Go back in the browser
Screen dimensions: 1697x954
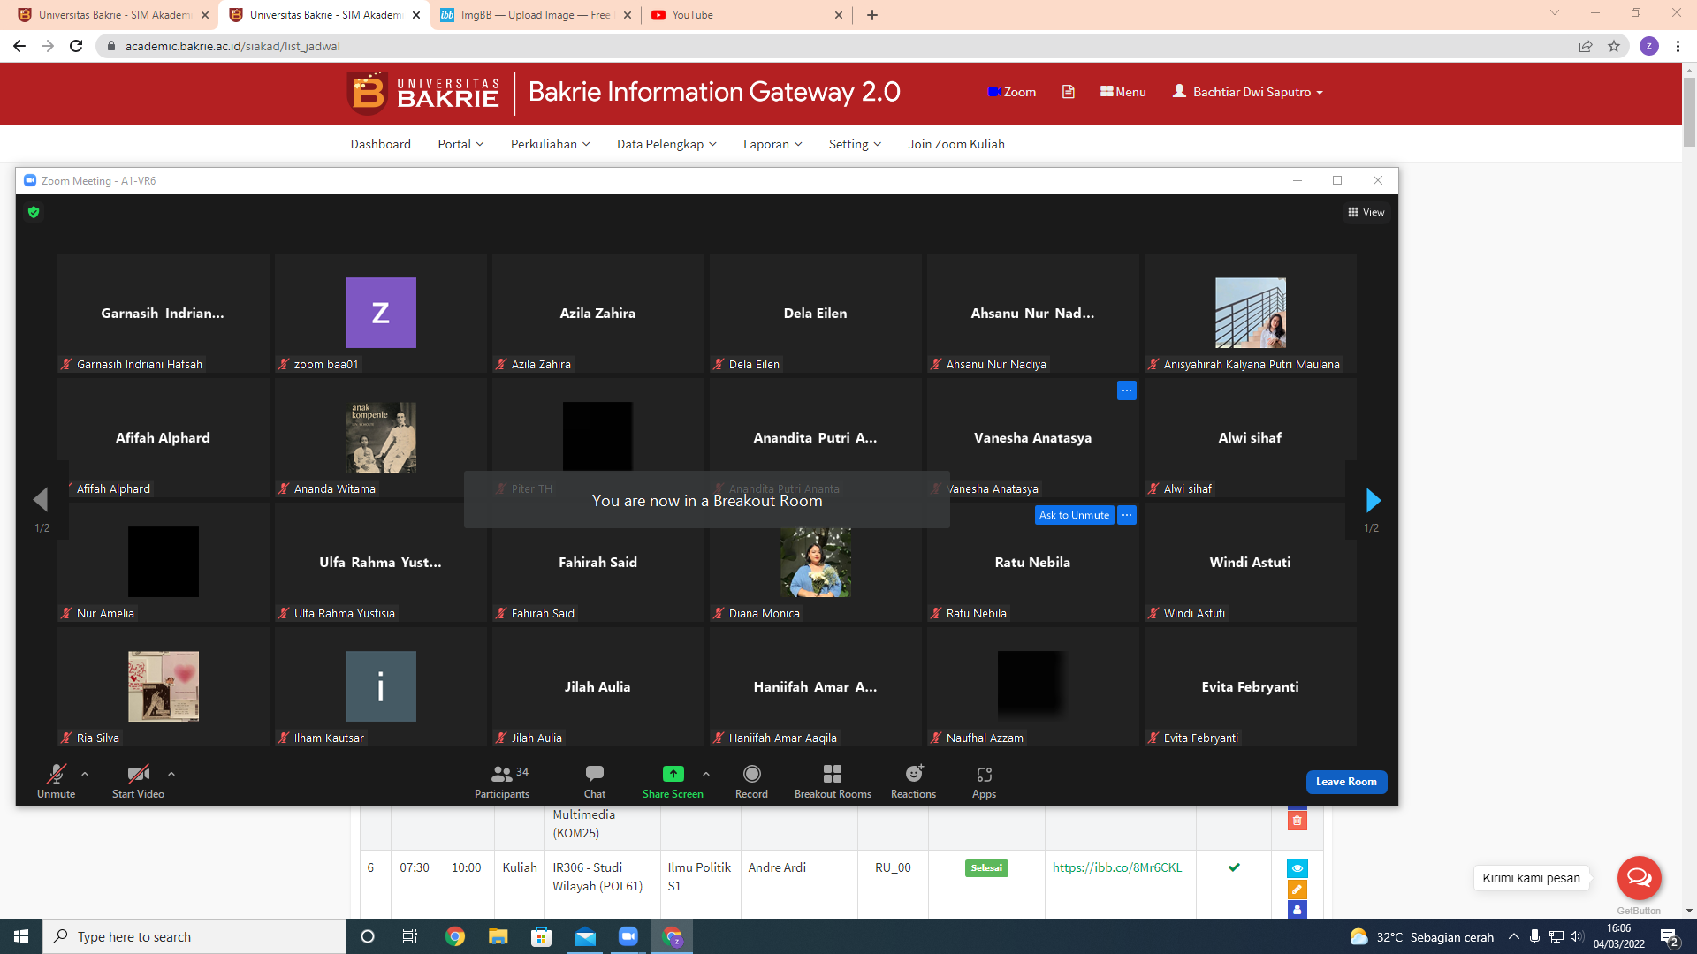(19, 46)
